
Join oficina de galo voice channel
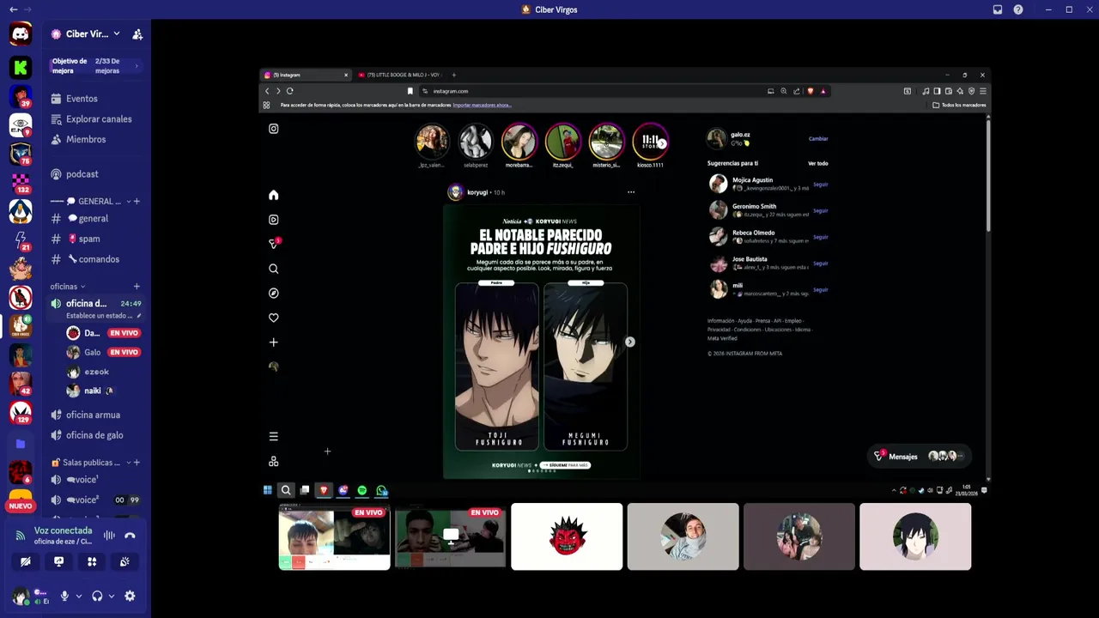[x=94, y=435]
